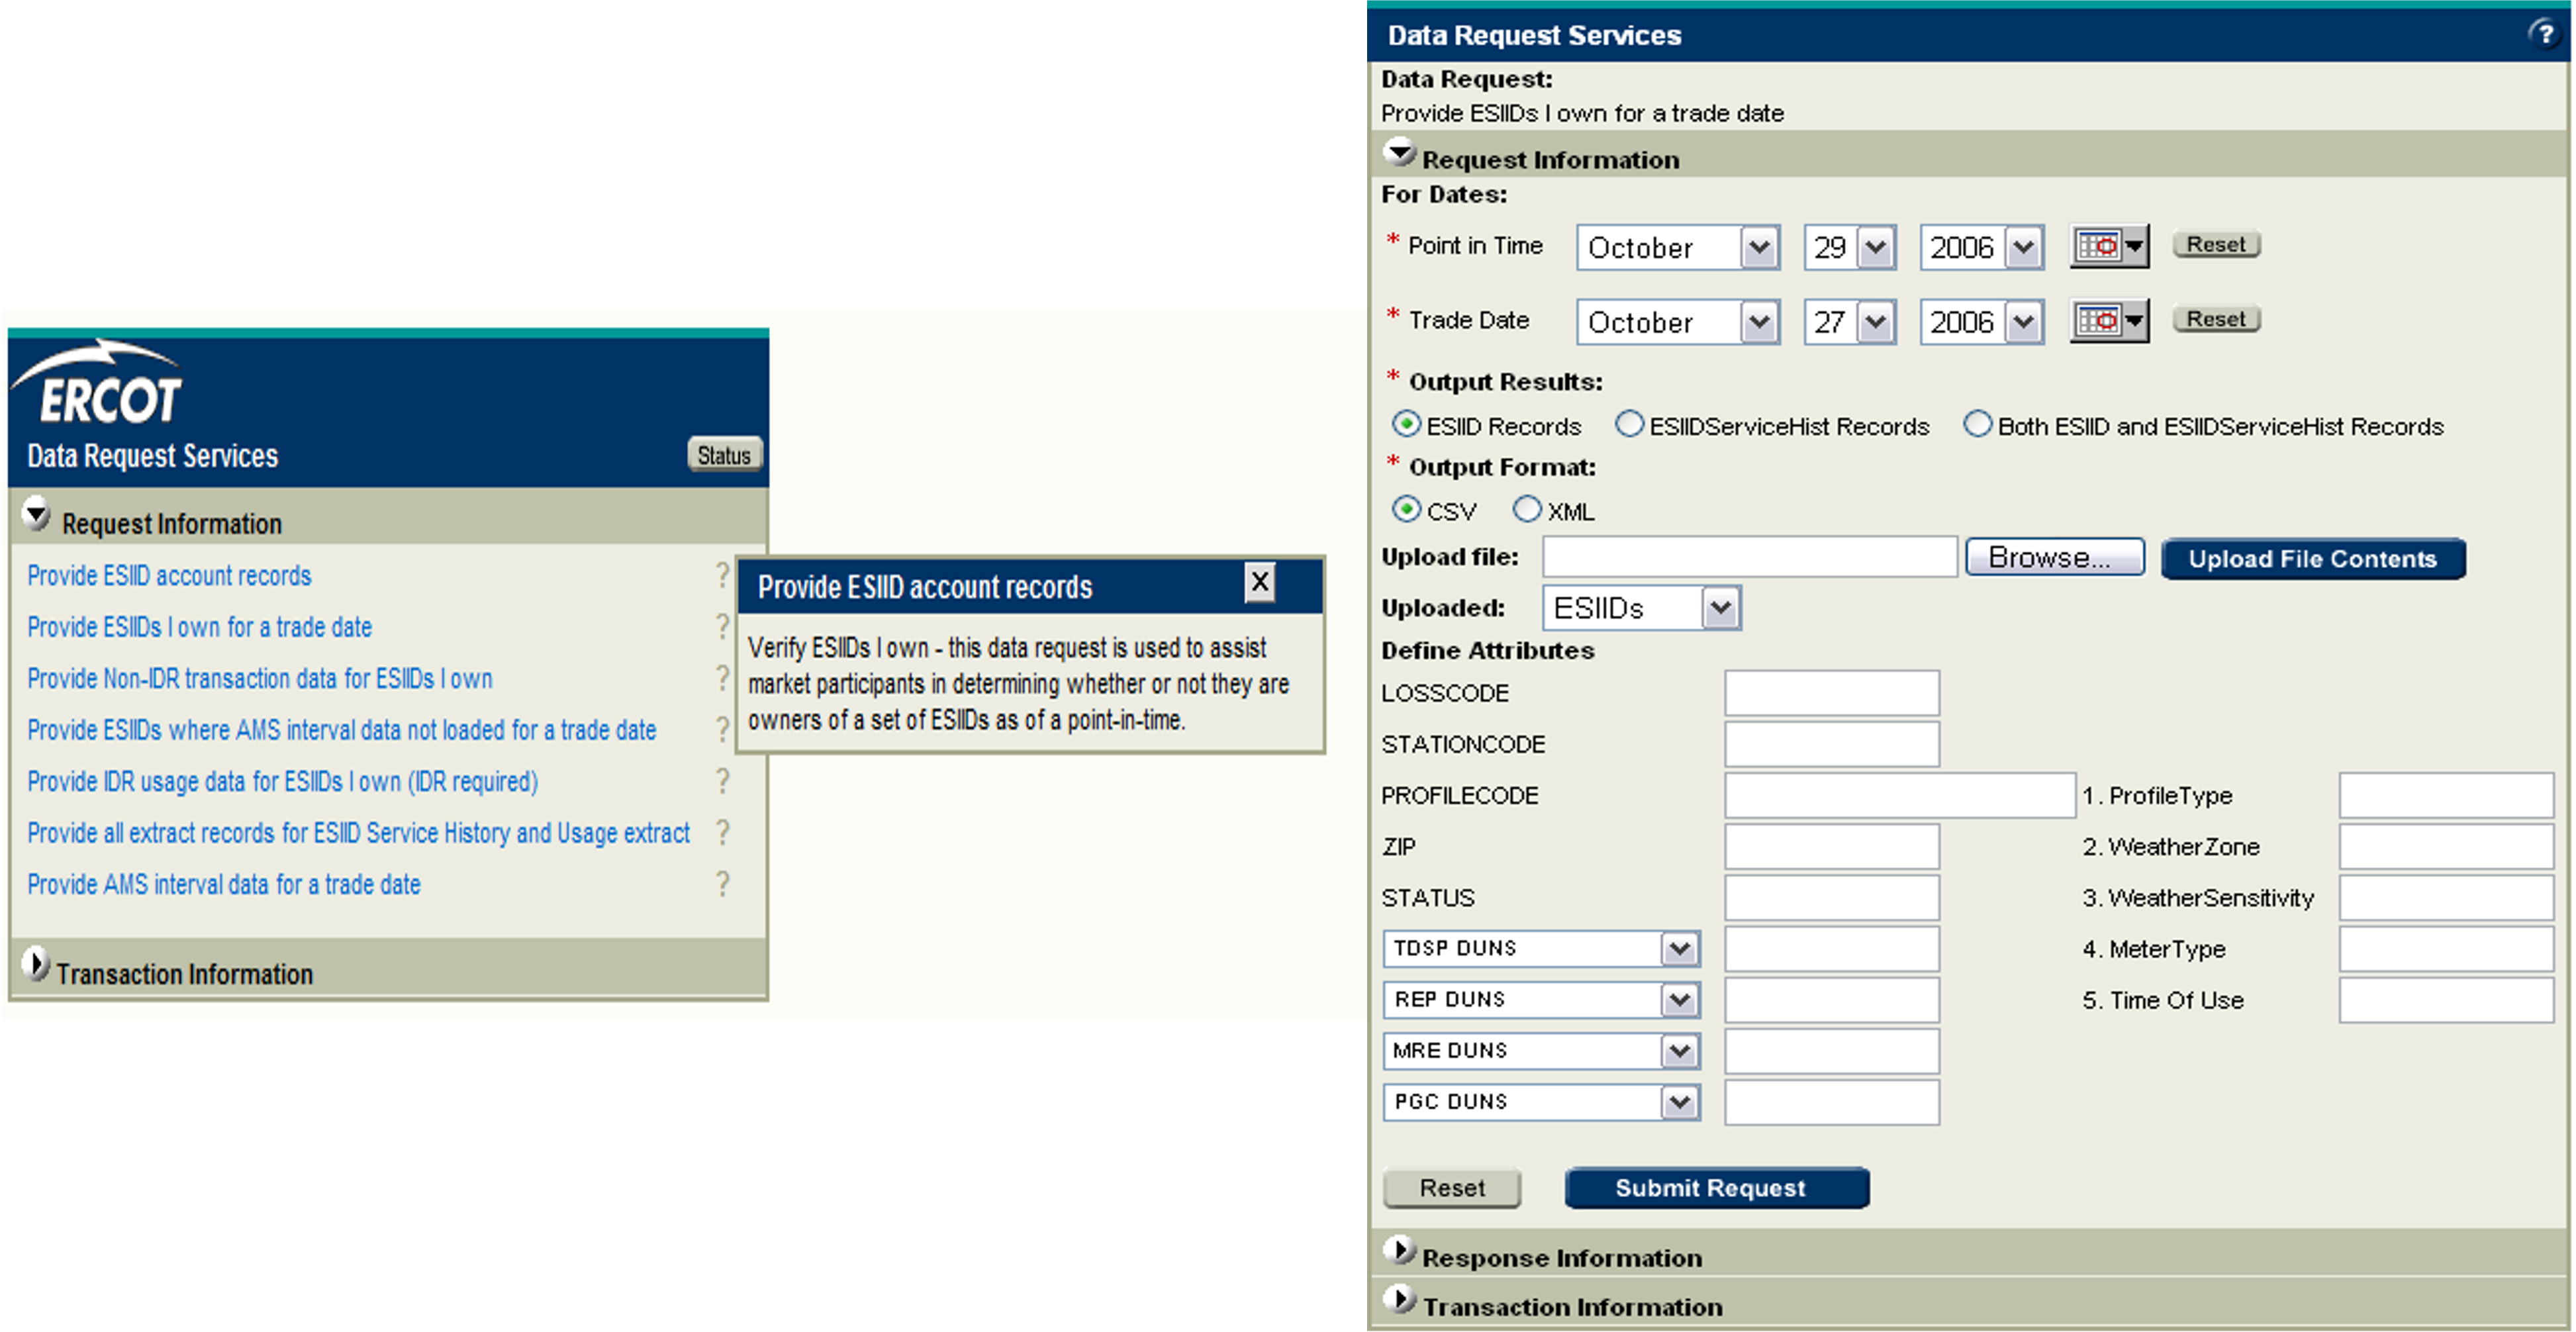Collapse Request Information section in right form
Screen dimensions: 2576x1332
[1400, 153]
